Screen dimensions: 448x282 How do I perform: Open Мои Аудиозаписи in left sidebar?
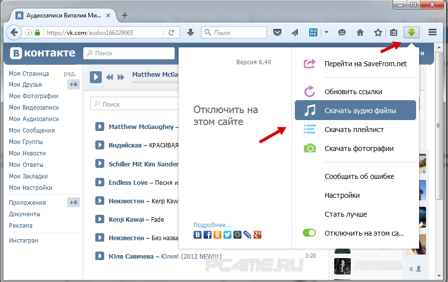(x=33, y=119)
